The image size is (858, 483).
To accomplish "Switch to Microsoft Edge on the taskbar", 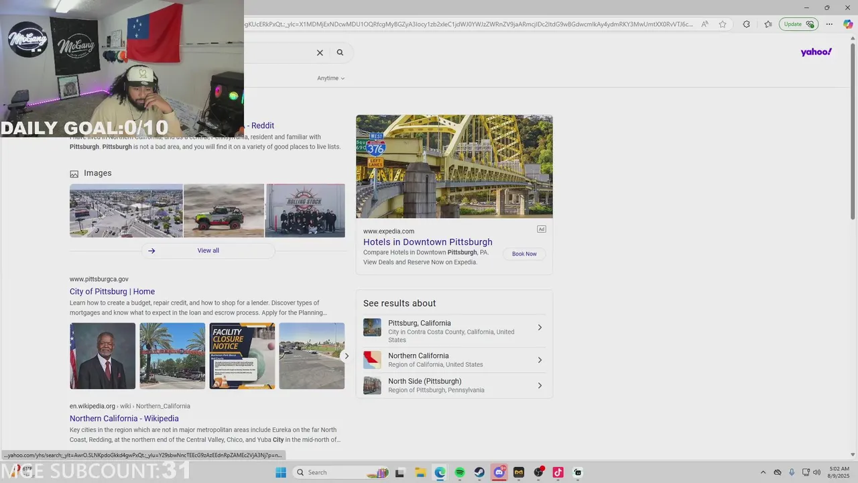I will coord(440,472).
